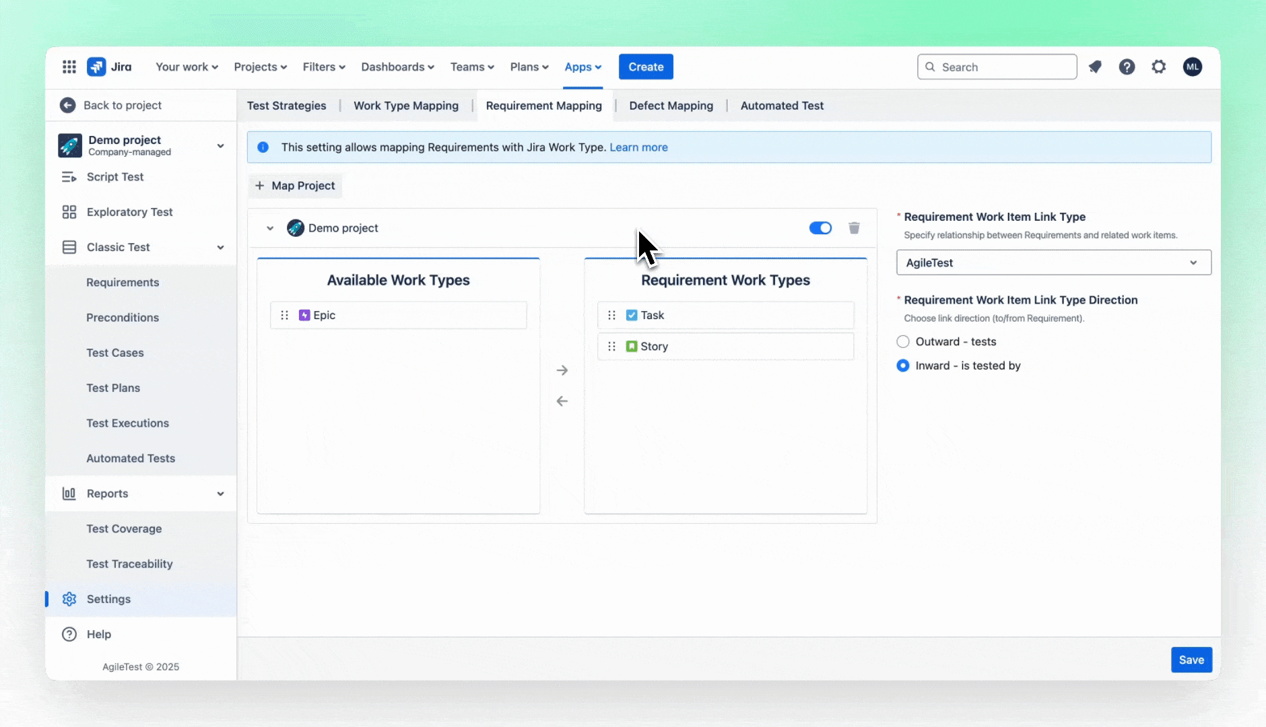Select the Inward - is tested by option
Image resolution: width=1266 pixels, height=727 pixels.
click(903, 366)
